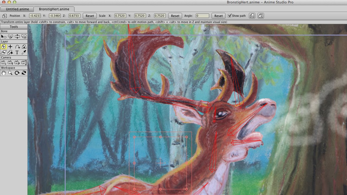Click the Flip Layer Horizontally button
The image size is (347, 195).
coord(252,16)
